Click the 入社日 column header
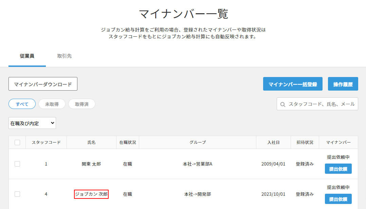This screenshot has width=366, height=209. (273, 142)
